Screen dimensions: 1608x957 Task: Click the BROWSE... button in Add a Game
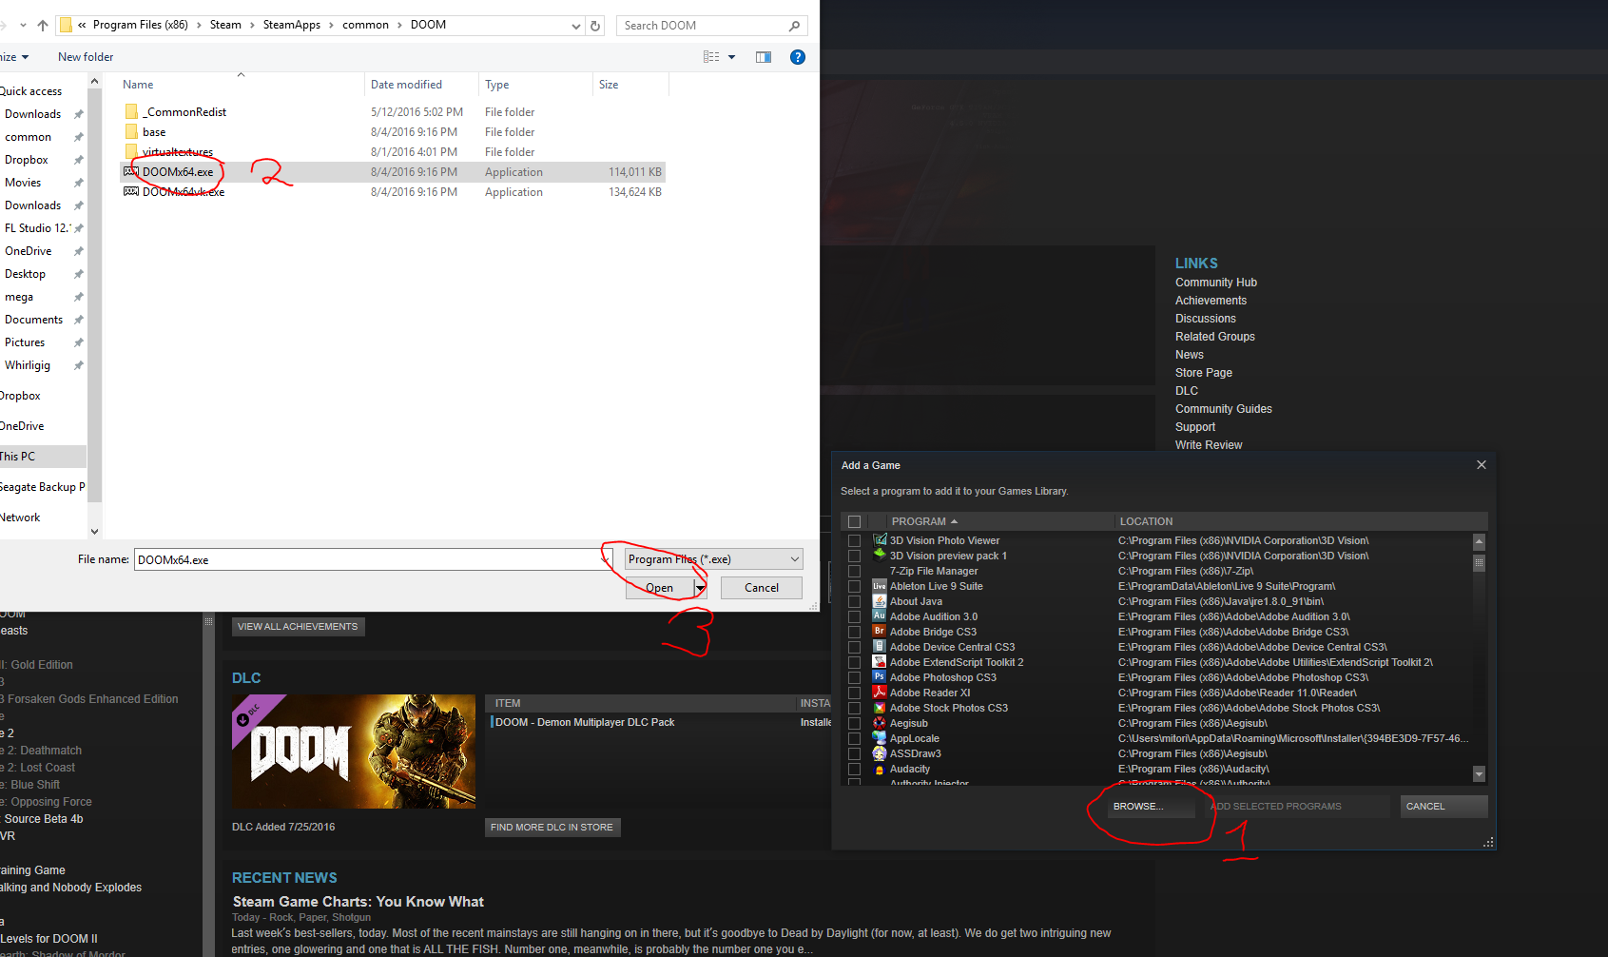(x=1152, y=807)
